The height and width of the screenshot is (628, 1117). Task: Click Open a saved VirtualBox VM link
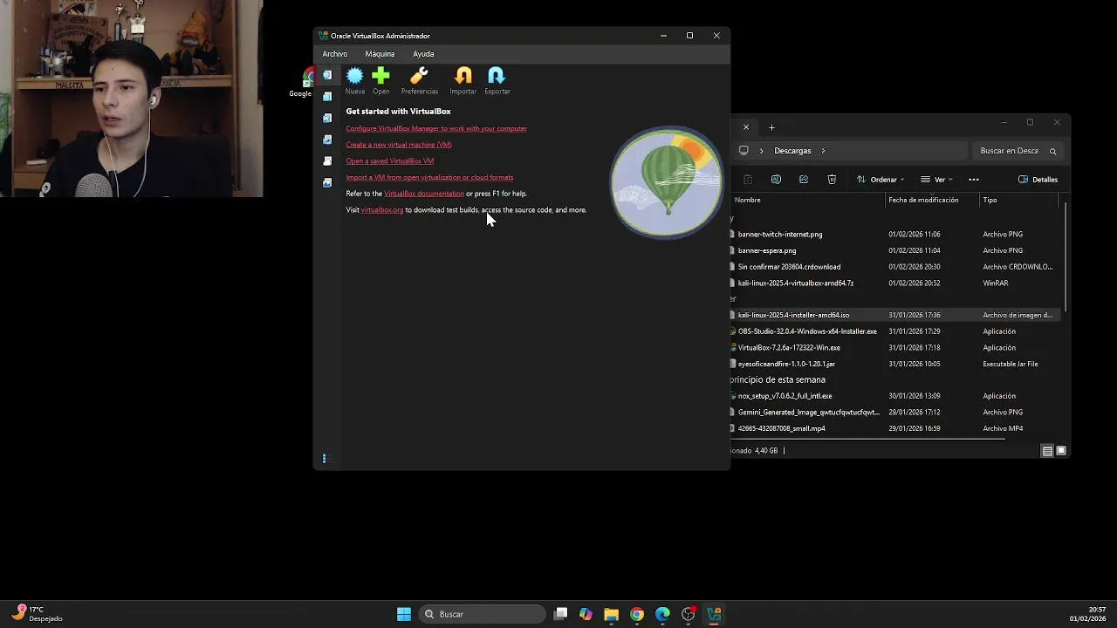389,161
